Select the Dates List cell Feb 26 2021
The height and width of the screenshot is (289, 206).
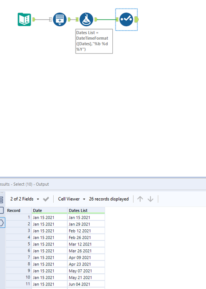(x=86, y=238)
